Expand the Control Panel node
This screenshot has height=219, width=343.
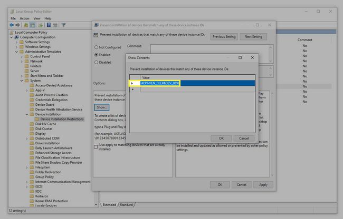pos(22,56)
